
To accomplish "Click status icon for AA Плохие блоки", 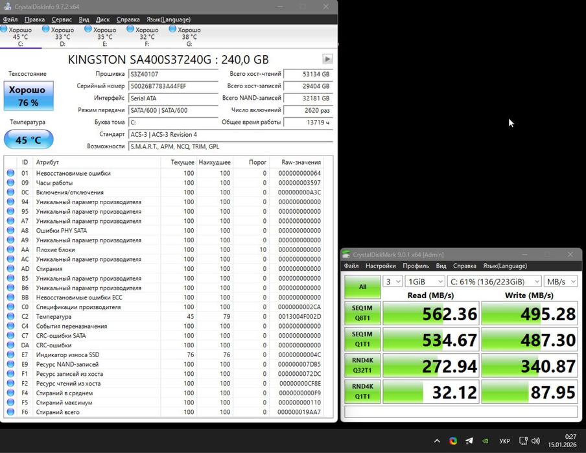I will [x=10, y=250].
